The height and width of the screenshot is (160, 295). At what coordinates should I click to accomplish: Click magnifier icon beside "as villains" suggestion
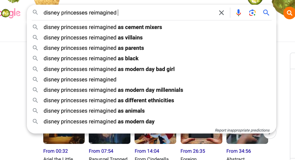pyautogui.click(x=35, y=38)
